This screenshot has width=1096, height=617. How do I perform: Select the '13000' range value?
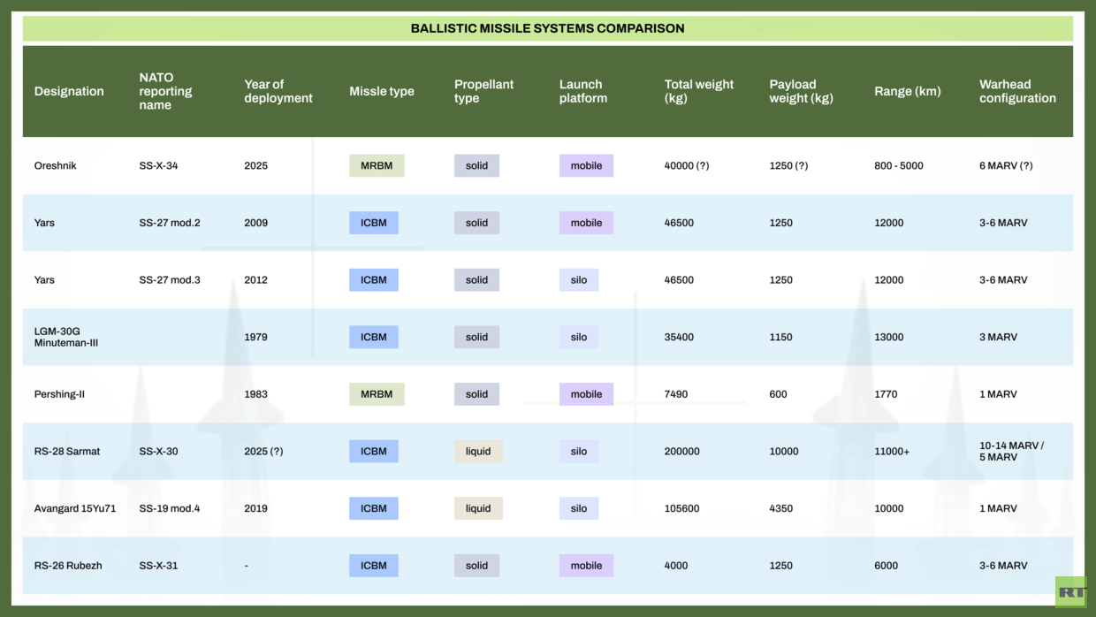[889, 337]
